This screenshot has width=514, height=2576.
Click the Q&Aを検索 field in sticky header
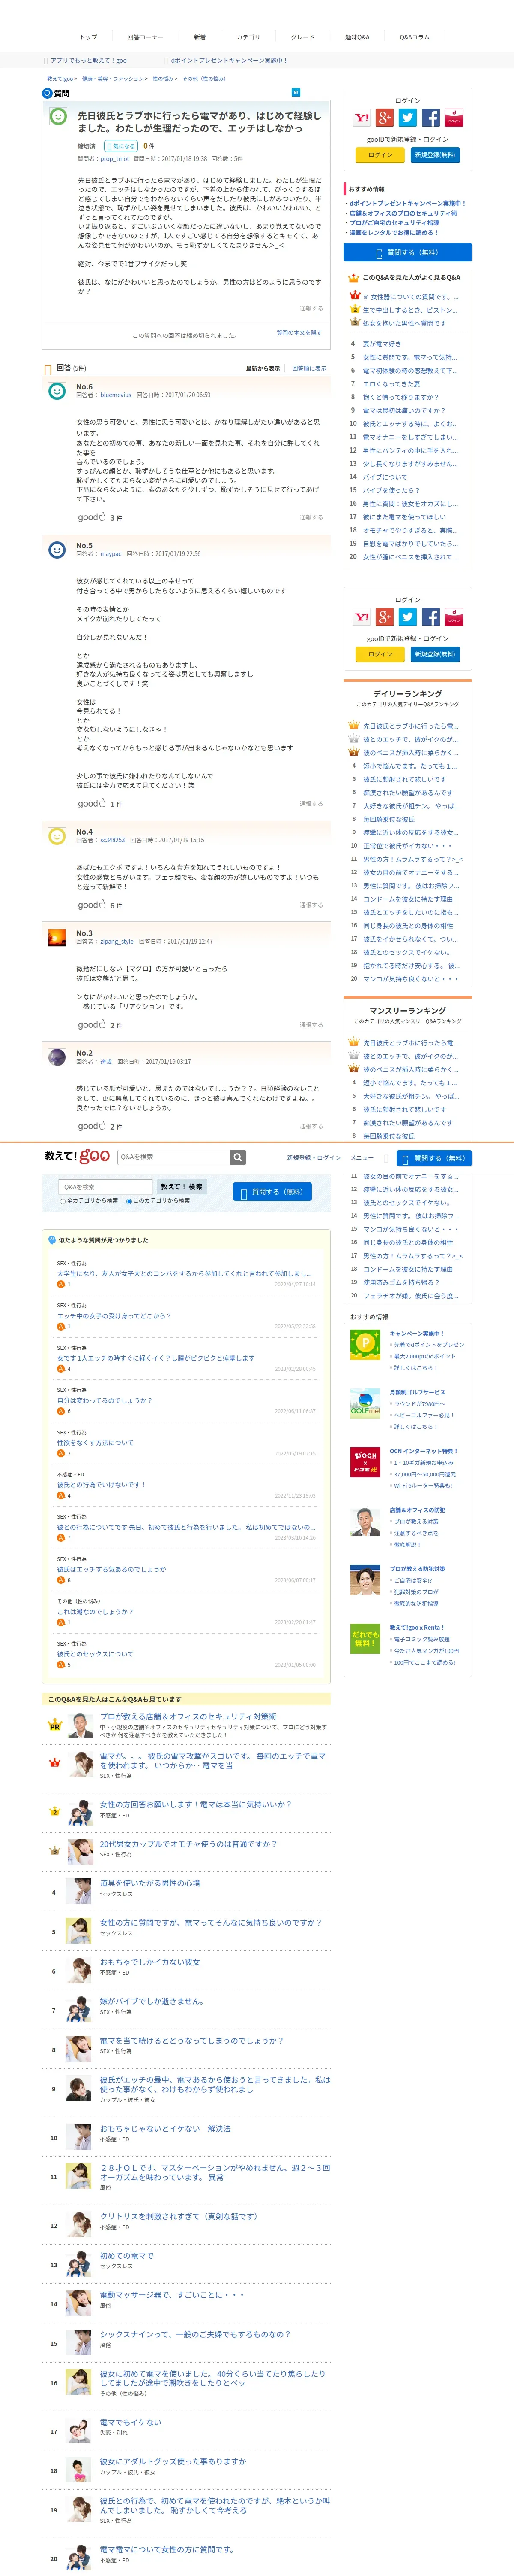(173, 1157)
